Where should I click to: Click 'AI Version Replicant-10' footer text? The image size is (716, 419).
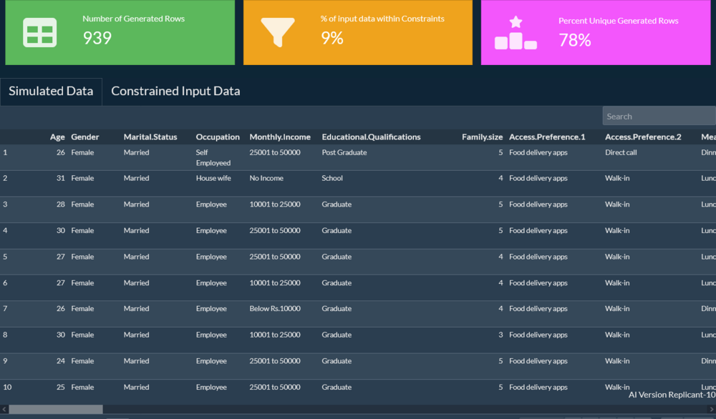click(x=672, y=395)
